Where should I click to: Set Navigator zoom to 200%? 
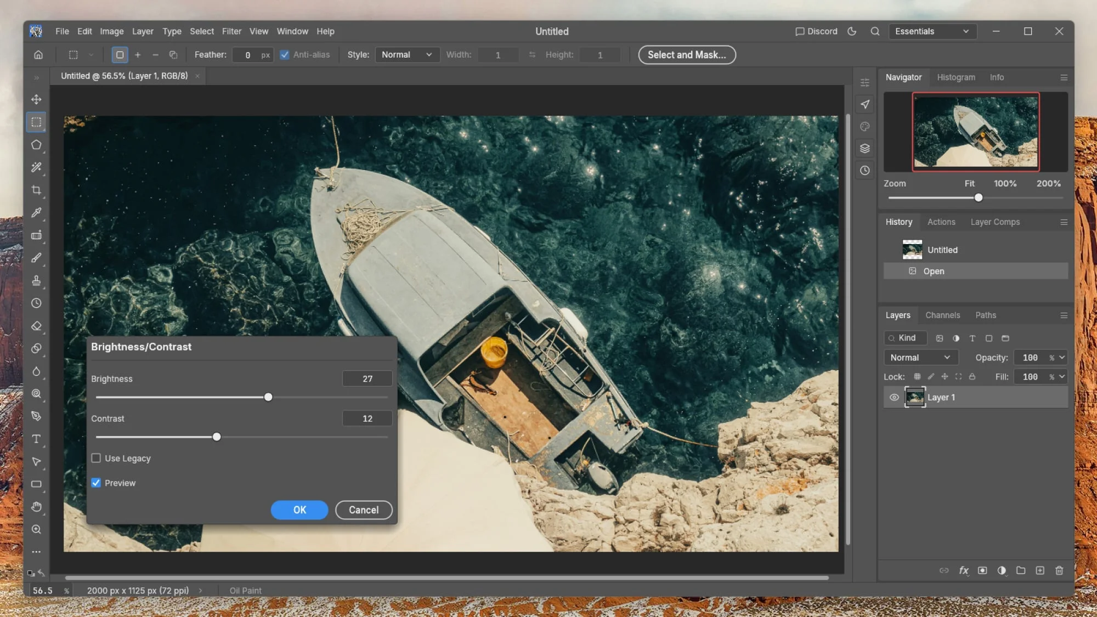(x=1048, y=184)
